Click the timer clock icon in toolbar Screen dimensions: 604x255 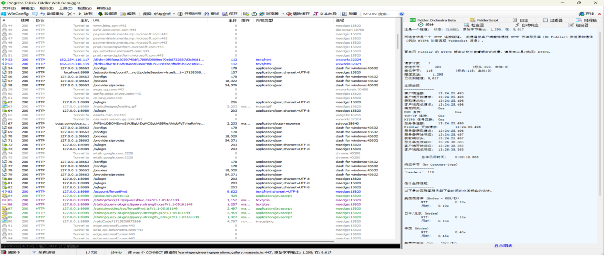254,14
